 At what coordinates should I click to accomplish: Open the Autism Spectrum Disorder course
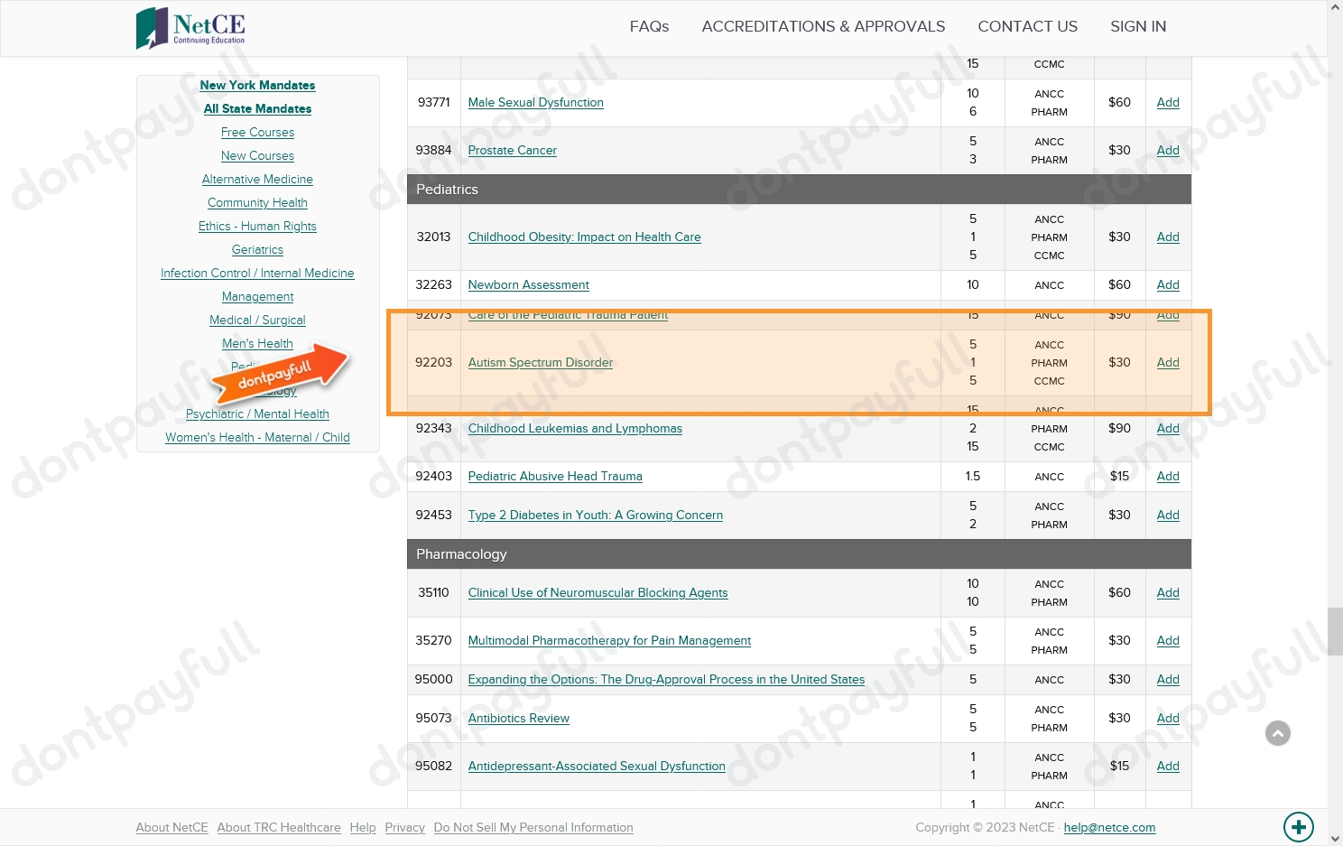tap(540, 362)
